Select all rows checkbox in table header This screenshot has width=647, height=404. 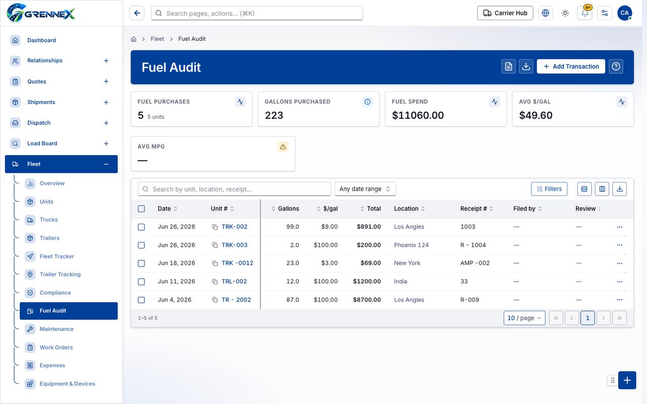point(142,209)
